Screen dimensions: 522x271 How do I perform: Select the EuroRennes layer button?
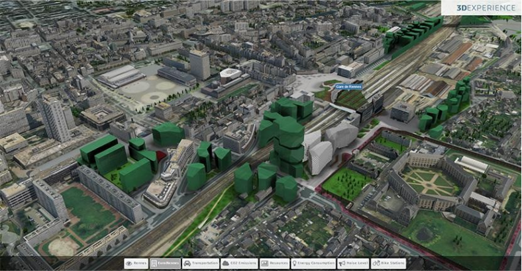tap(165, 263)
